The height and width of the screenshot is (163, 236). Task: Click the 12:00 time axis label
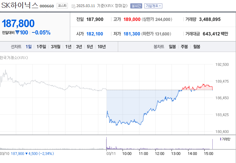(160, 154)
